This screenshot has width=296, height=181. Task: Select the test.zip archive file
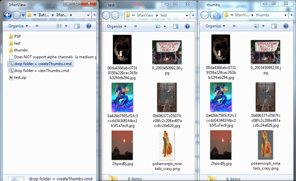tap(20, 77)
